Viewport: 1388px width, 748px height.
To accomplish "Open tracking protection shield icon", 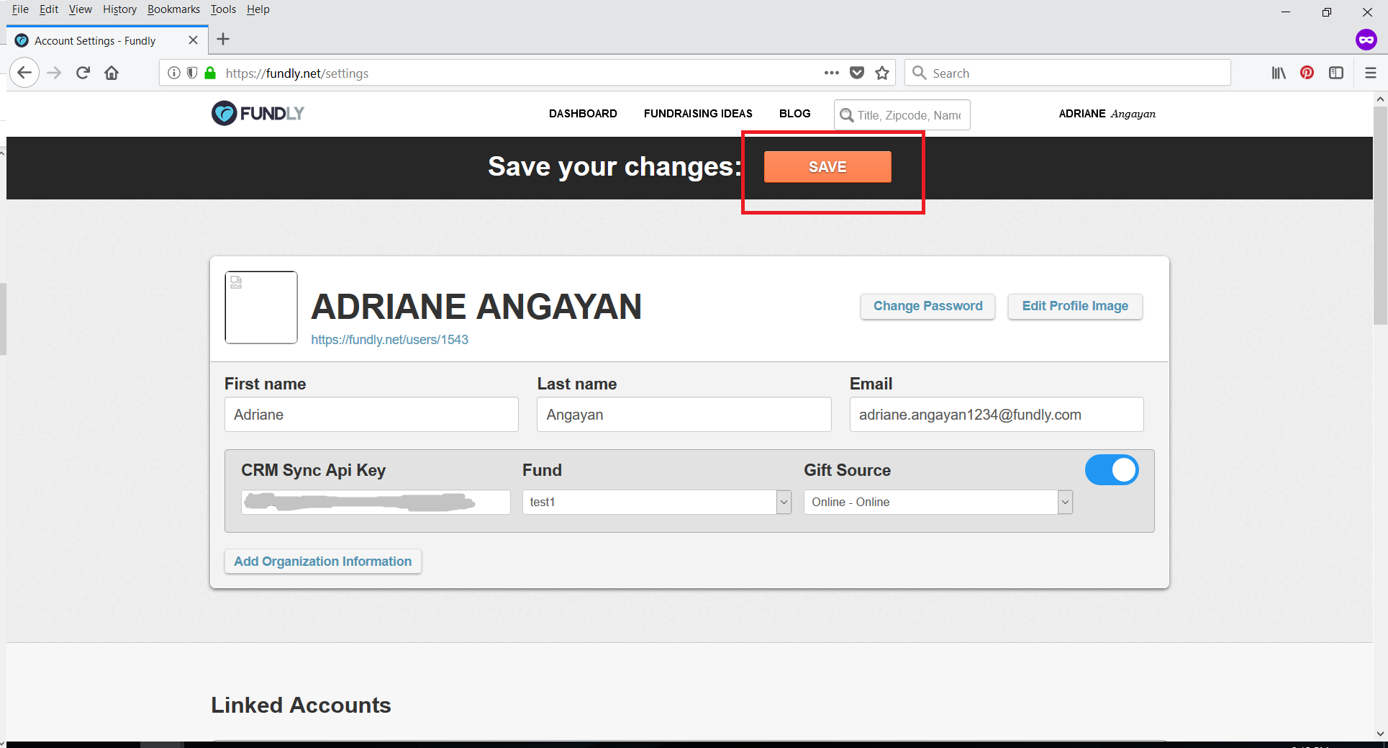I will pyautogui.click(x=192, y=73).
